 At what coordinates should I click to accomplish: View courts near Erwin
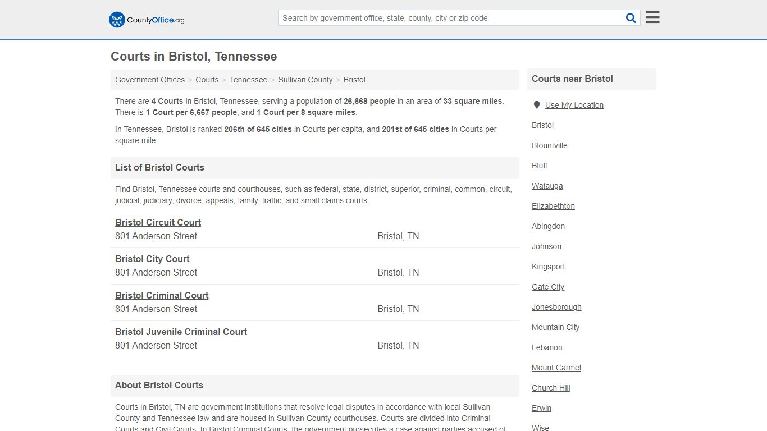pos(541,408)
